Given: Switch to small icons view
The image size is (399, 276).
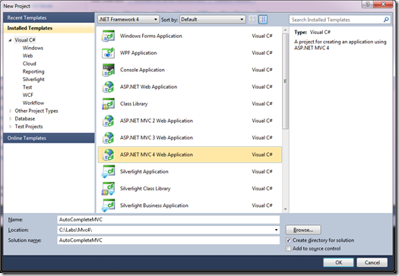Looking at the screenshot, I should point(252,19).
